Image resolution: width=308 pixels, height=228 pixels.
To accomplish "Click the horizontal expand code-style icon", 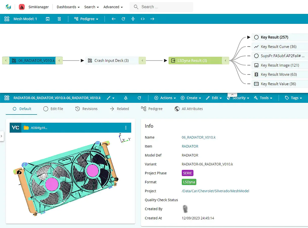I will coord(143,19).
